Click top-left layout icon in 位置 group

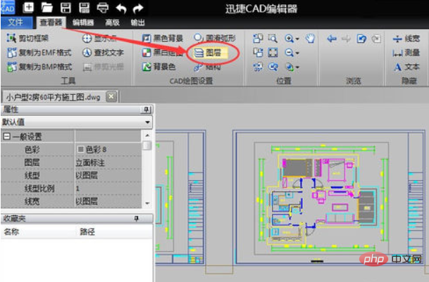click(258, 39)
